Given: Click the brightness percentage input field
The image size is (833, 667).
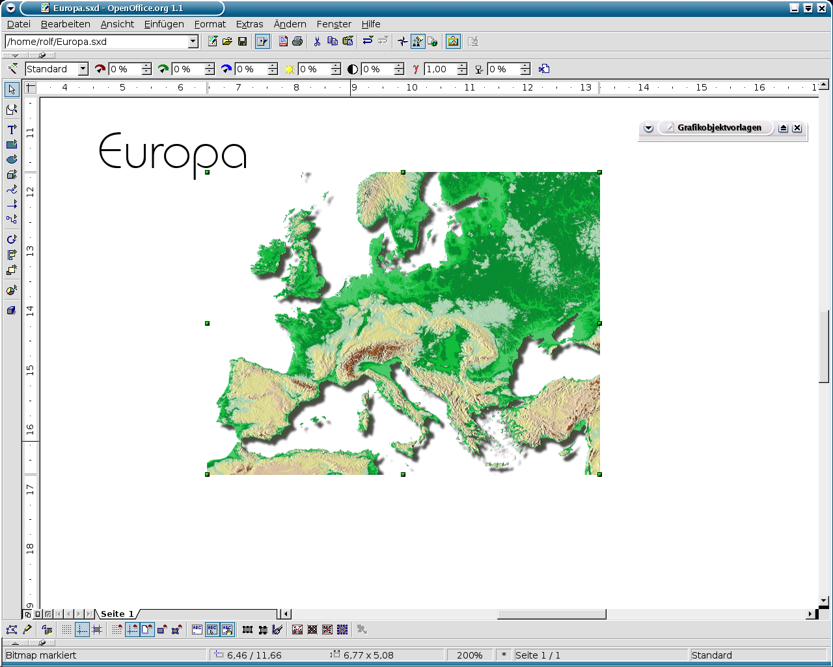Looking at the screenshot, I should pyautogui.click(x=314, y=69).
